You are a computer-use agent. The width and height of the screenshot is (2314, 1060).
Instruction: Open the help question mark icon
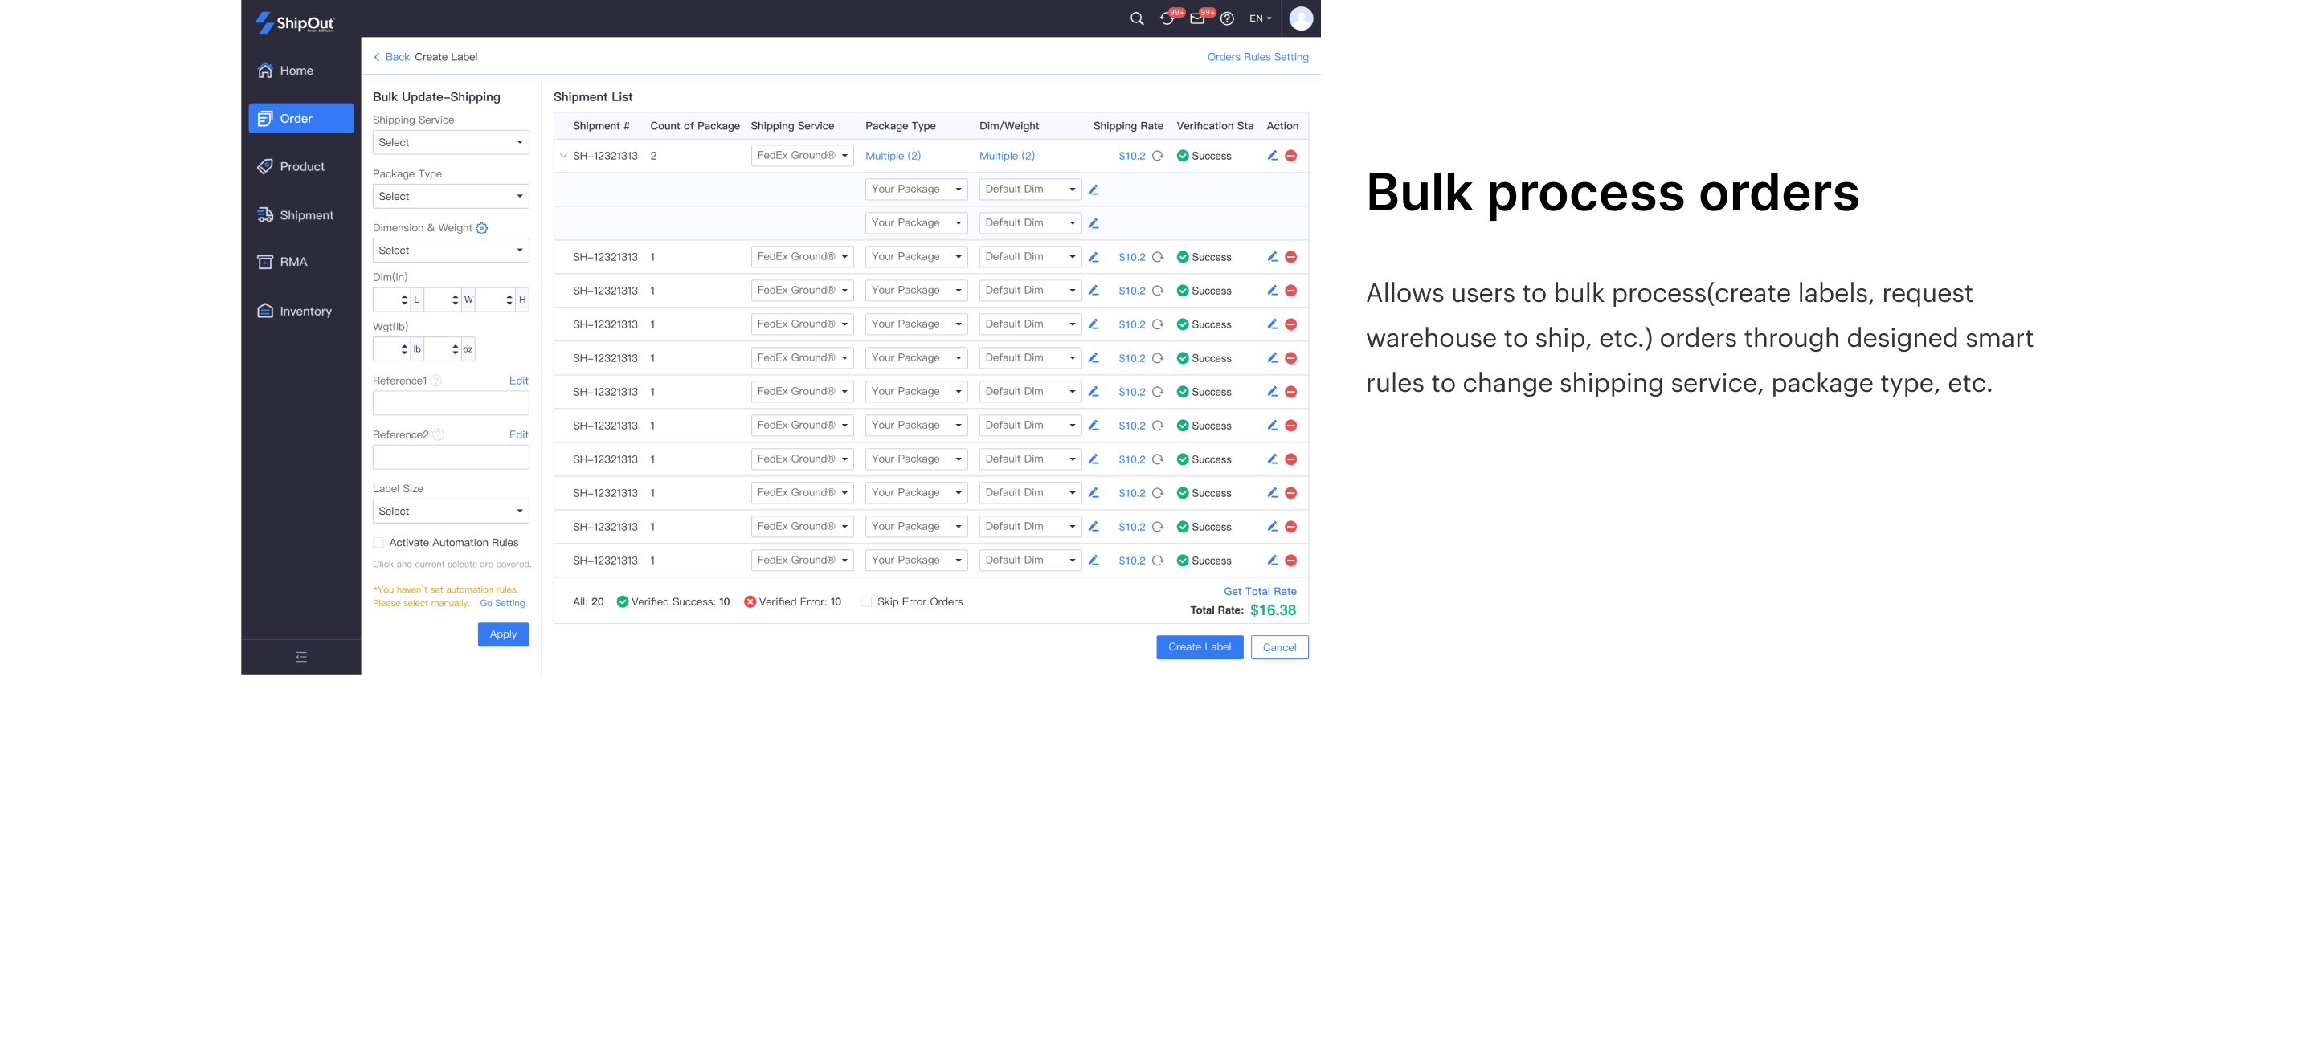pyautogui.click(x=1227, y=18)
